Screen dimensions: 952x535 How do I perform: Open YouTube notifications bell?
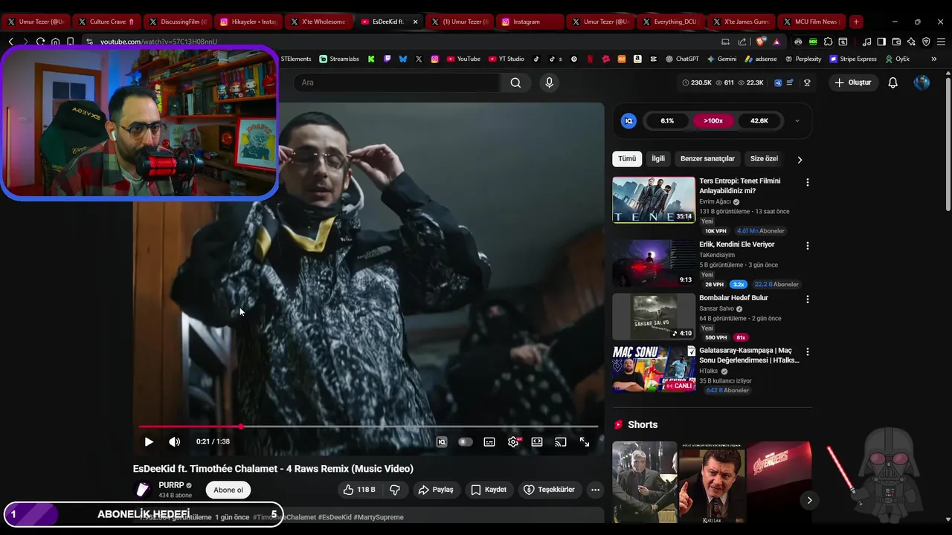tap(893, 82)
